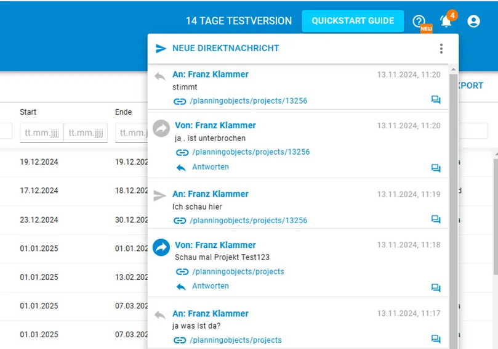Click reply arrow icon under 'ja . ist unterbrochen'
The image size is (498, 349).
pos(181,167)
